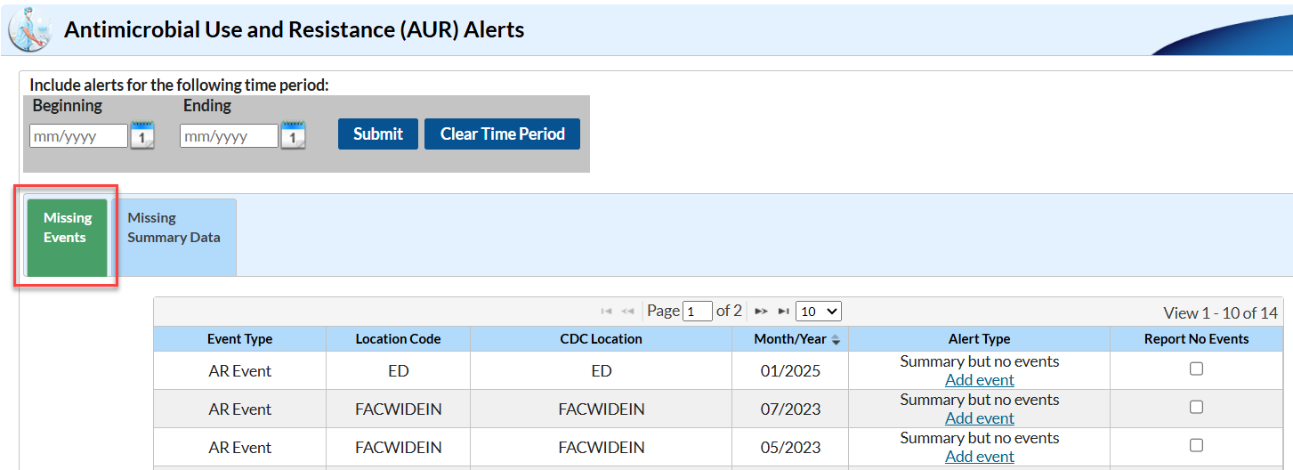Click the Clear Time Period button

click(x=502, y=134)
